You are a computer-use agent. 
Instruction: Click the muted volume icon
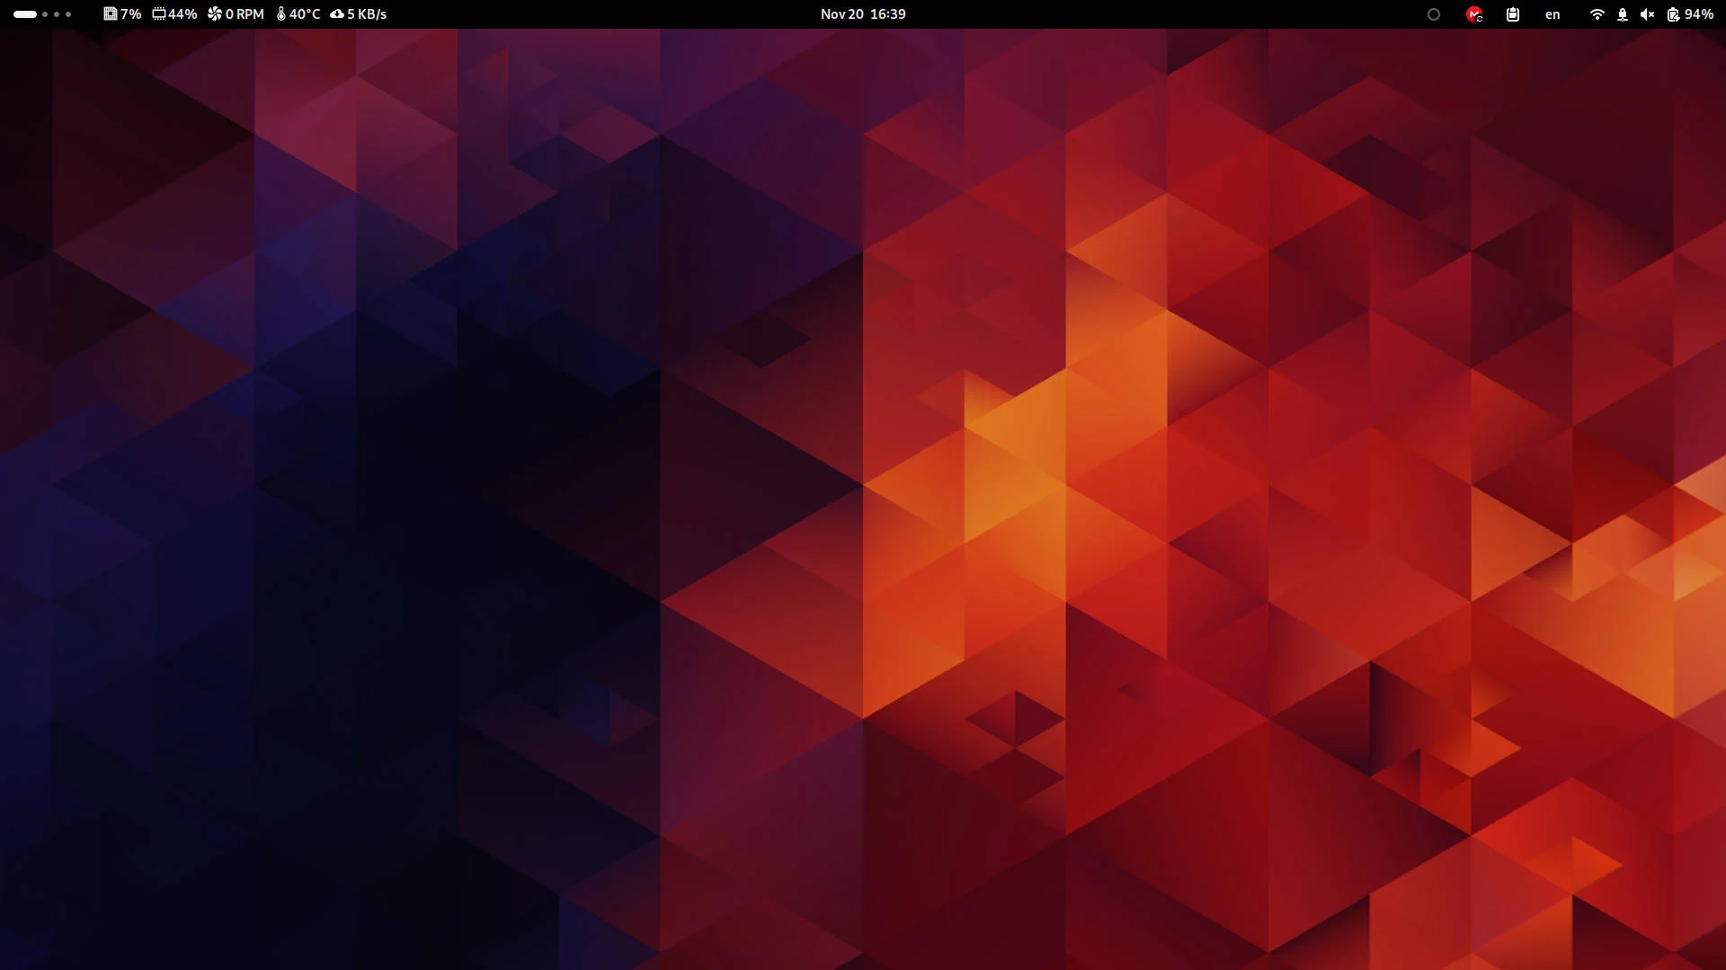tap(1647, 14)
